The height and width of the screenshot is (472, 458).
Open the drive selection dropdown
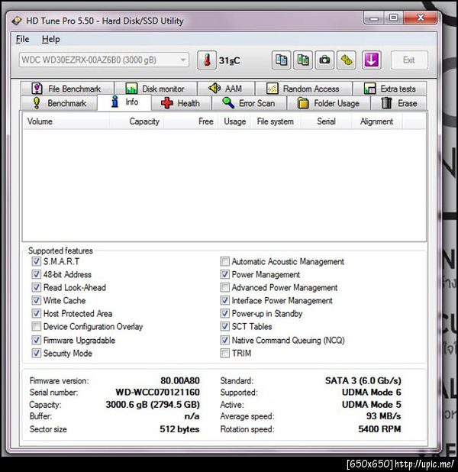pos(104,60)
